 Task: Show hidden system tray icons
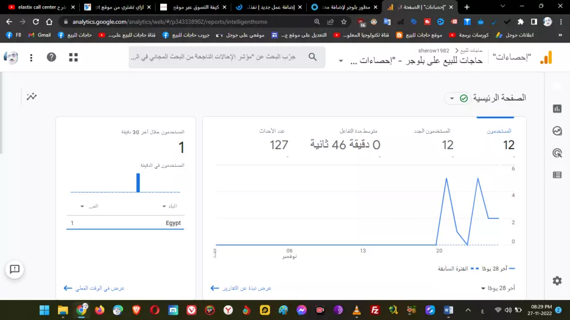click(x=468, y=310)
